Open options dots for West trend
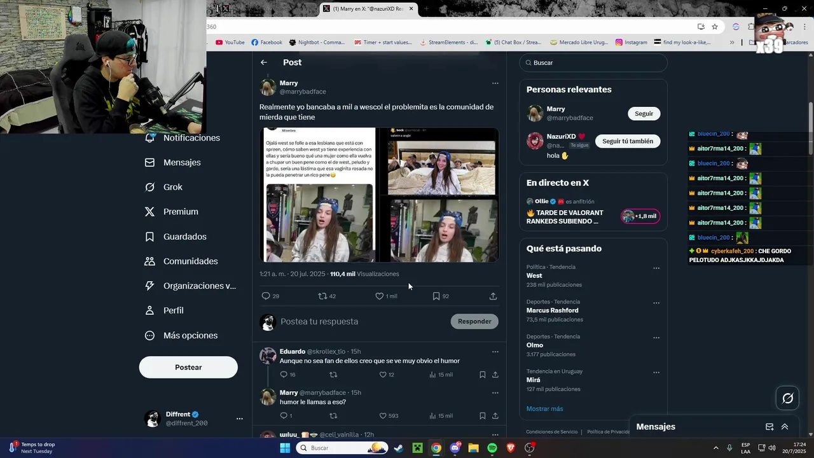Screen dimensions: 814x458 click(x=656, y=268)
